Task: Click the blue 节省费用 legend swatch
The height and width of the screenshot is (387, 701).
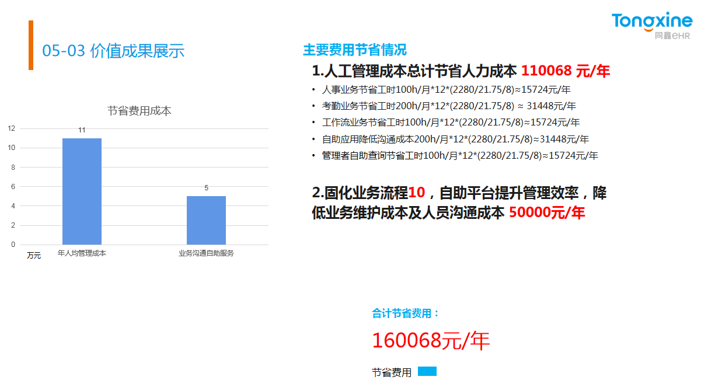Action: (427, 372)
